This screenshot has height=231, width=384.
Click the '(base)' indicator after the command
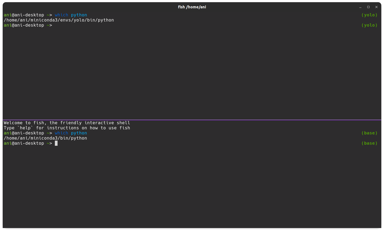tap(369, 133)
